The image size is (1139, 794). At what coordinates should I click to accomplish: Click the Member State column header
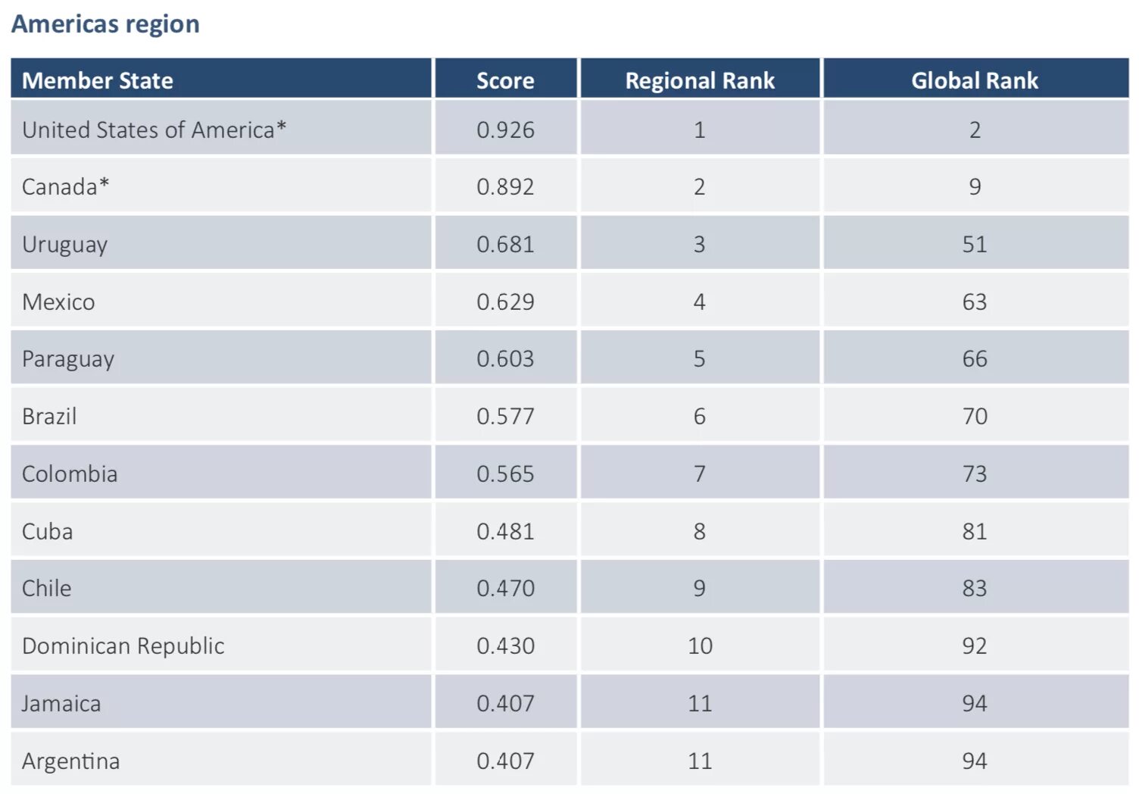coord(221,79)
